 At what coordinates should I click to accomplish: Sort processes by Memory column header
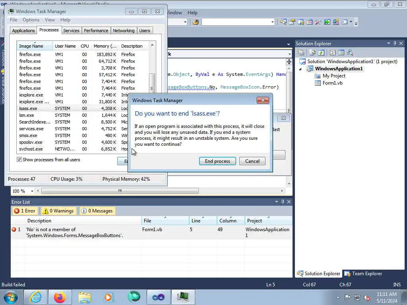coord(105,46)
